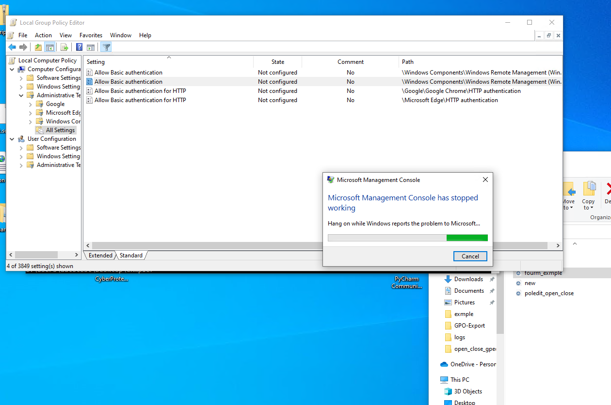
Task: Open the View menu
Action: pyautogui.click(x=65, y=35)
